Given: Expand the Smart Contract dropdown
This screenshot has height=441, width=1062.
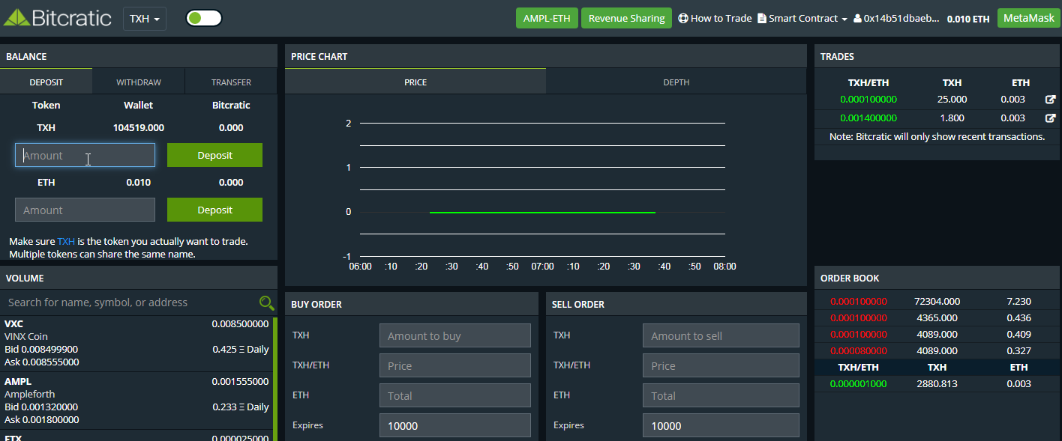Looking at the screenshot, I should [802, 18].
